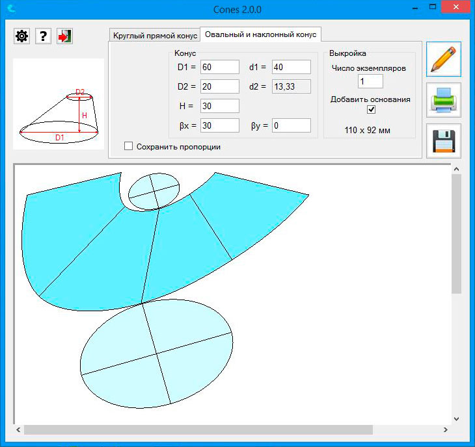This screenshot has height=447, width=475.
Task: Save the pattern with the floppy disk icon
Action: click(x=444, y=141)
